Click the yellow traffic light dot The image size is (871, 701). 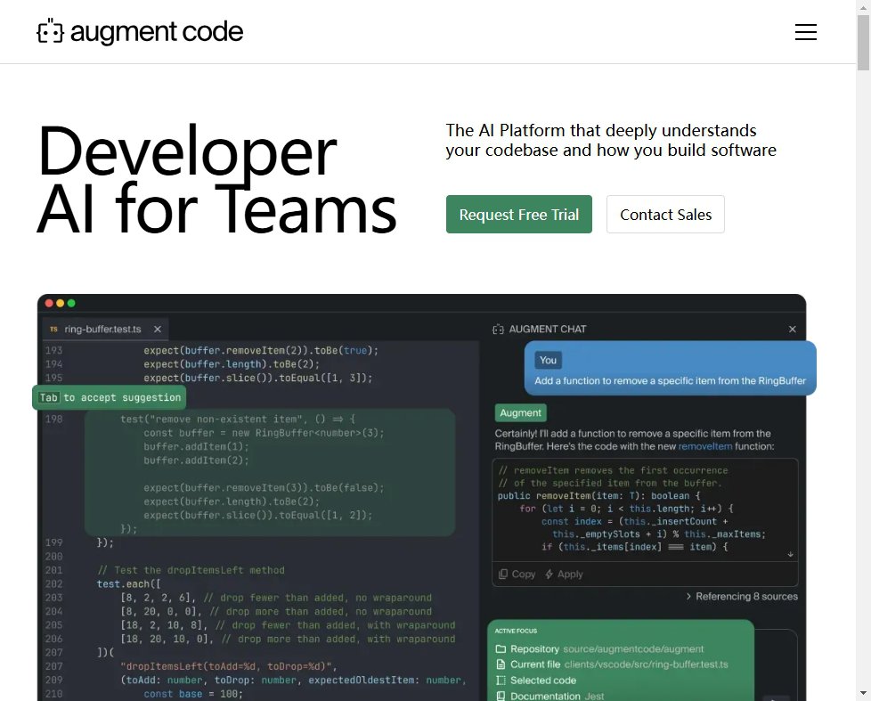60,303
